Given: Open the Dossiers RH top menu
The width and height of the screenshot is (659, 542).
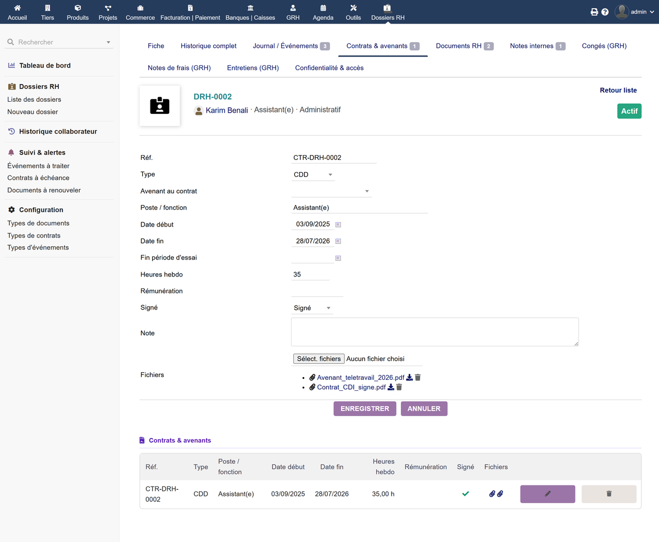Looking at the screenshot, I should point(388,12).
